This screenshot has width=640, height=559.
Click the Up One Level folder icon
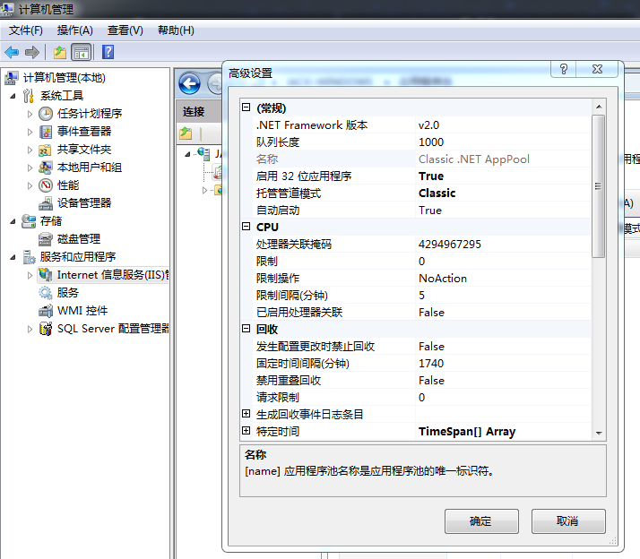(59, 52)
